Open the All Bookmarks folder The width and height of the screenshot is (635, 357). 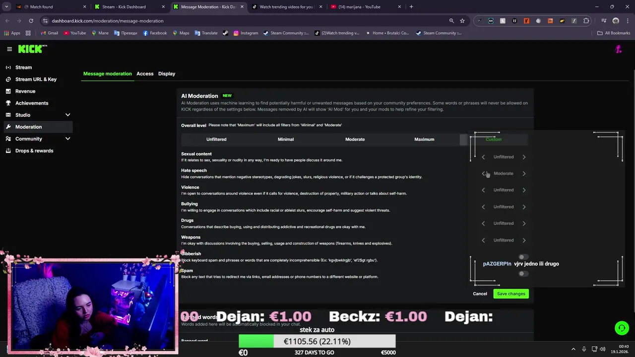613,33
